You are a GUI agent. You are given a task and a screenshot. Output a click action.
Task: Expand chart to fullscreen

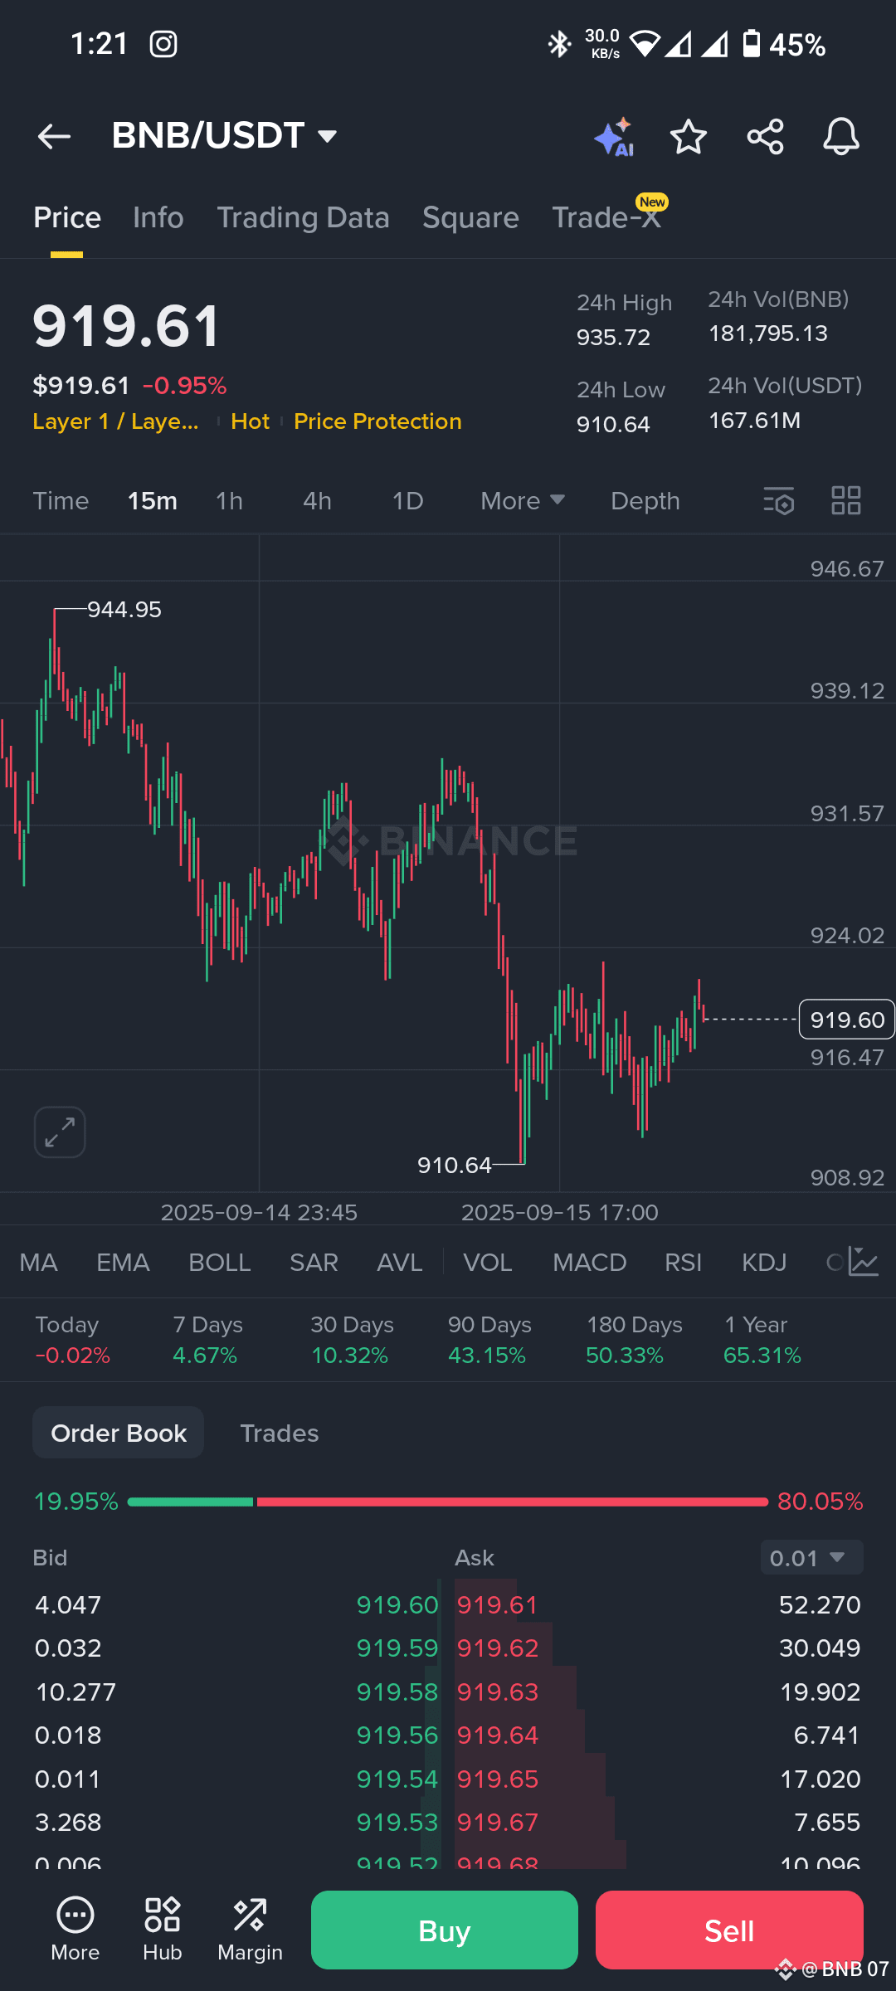click(x=60, y=1132)
